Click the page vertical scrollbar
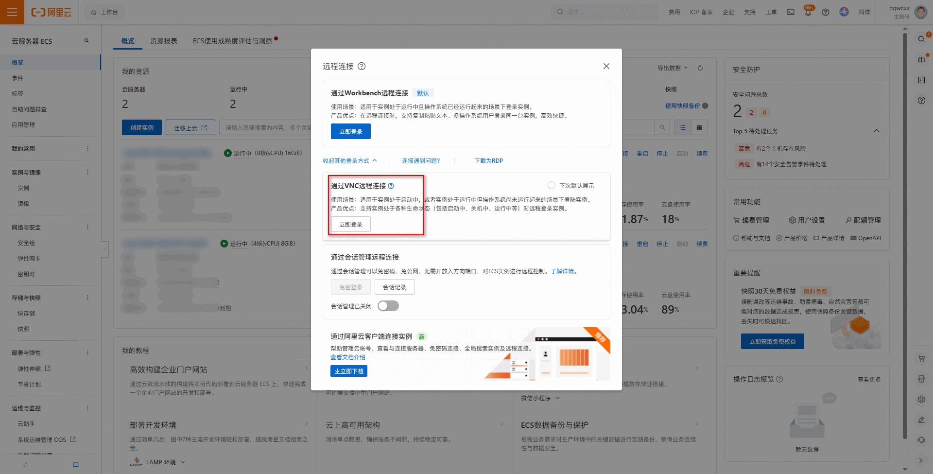 click(x=905, y=236)
